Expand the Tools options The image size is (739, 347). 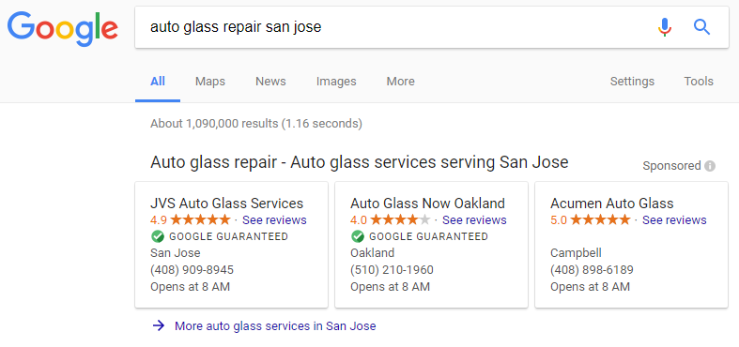pos(699,82)
